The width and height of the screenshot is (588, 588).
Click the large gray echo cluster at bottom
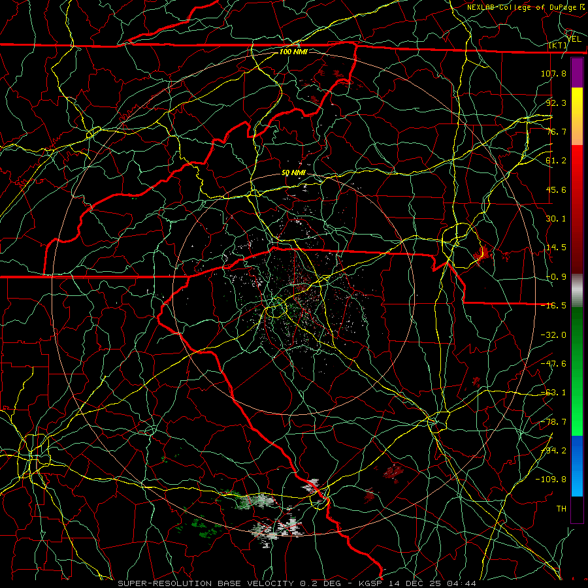[x=276, y=530]
